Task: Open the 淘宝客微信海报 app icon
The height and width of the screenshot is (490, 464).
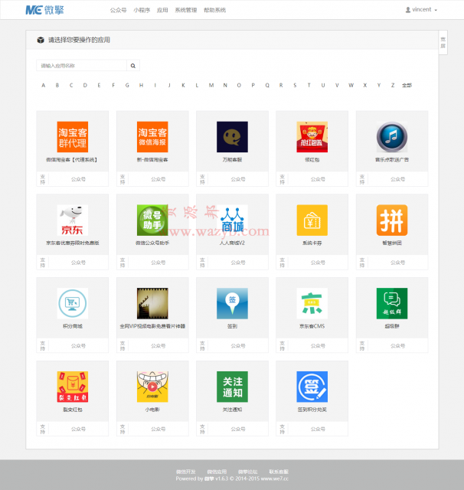Action: pos(152,137)
